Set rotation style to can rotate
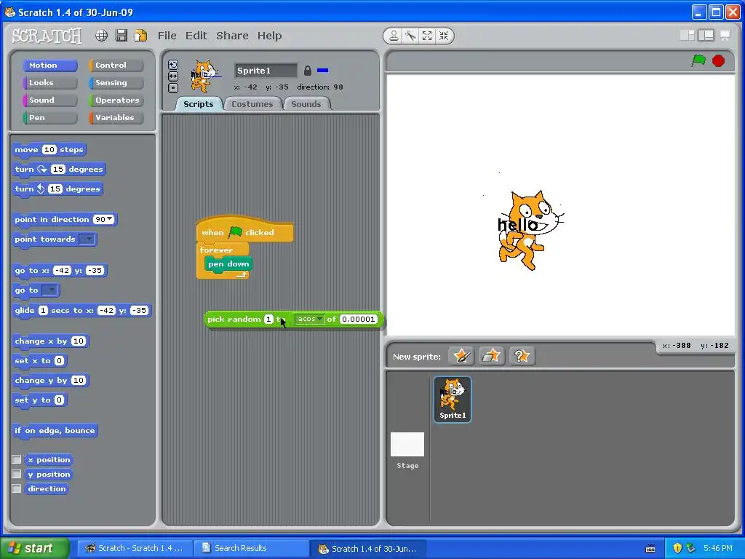 point(173,65)
